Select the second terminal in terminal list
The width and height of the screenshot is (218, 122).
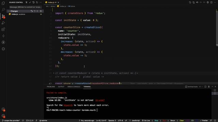[x=215, y=94]
